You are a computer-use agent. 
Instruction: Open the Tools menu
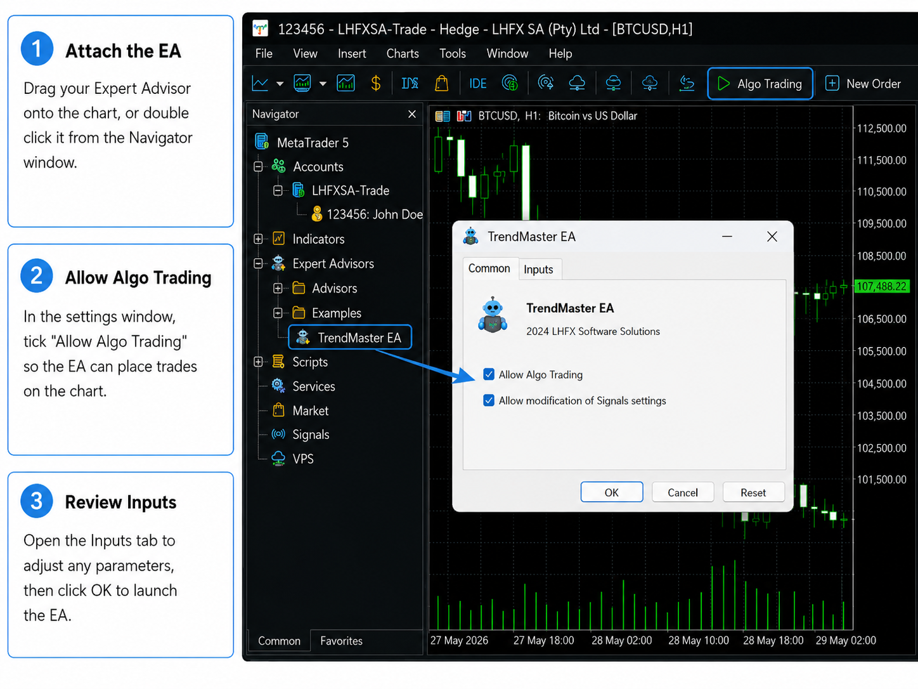point(453,54)
